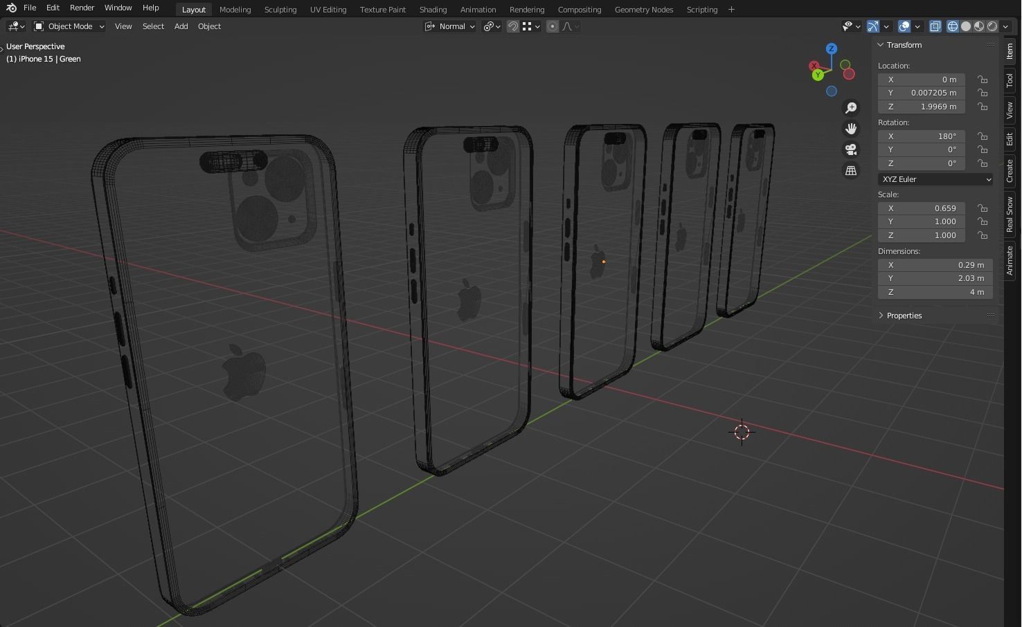Click the green Y axis on the gizmo

coord(818,75)
